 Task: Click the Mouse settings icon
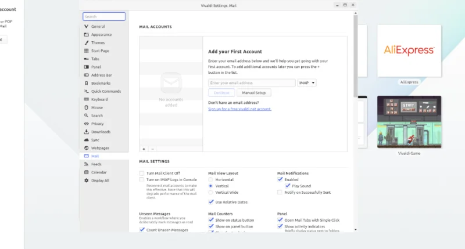pyautogui.click(x=86, y=107)
